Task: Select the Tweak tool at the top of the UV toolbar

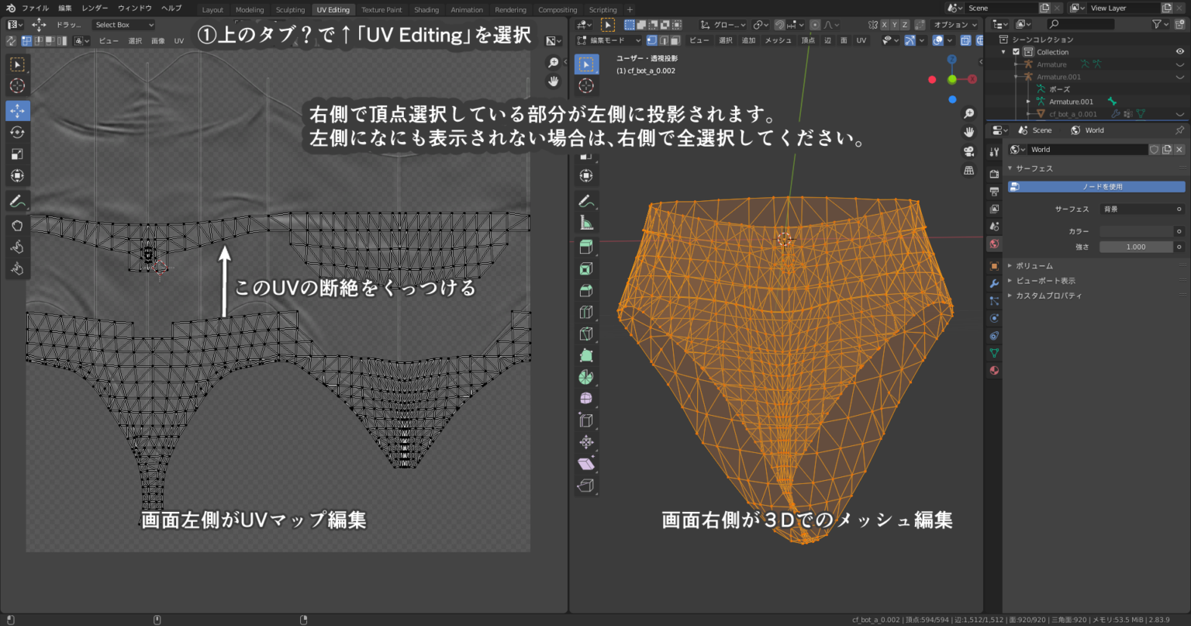Action: [17, 64]
